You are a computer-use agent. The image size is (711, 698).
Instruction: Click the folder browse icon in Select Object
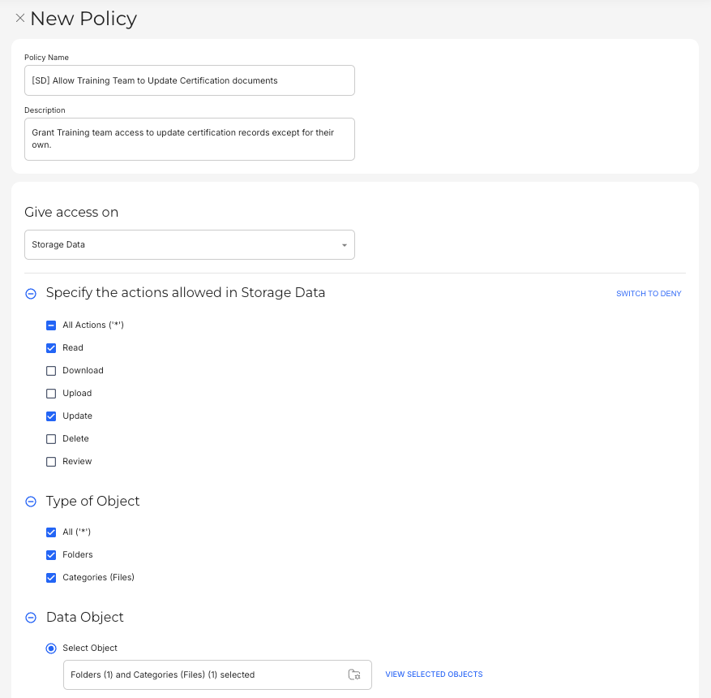click(x=354, y=674)
